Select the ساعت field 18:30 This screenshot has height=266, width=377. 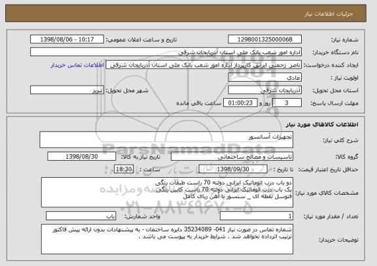(x=124, y=169)
